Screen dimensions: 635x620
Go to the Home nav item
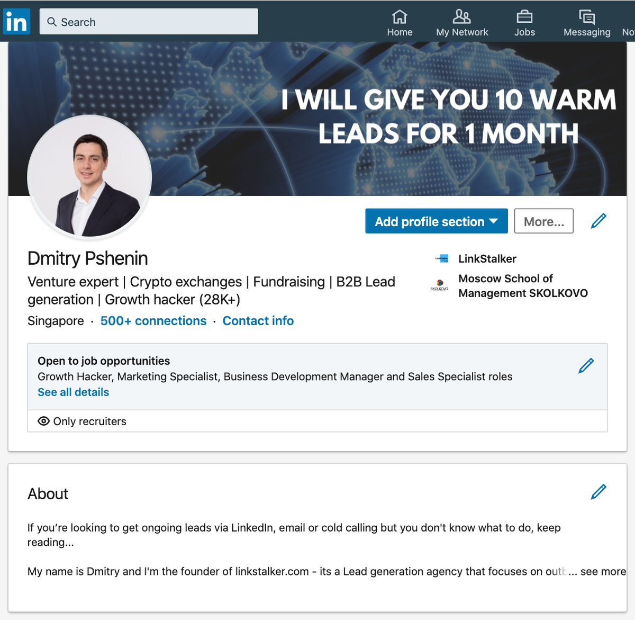[400, 24]
